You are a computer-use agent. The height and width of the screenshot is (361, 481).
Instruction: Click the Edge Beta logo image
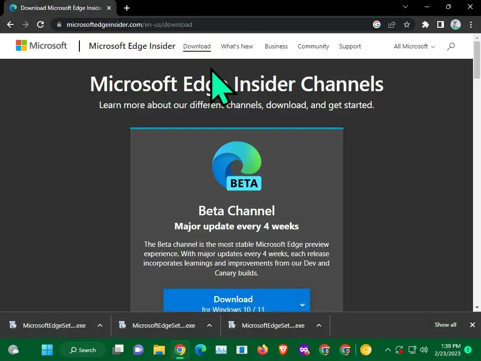point(237,166)
